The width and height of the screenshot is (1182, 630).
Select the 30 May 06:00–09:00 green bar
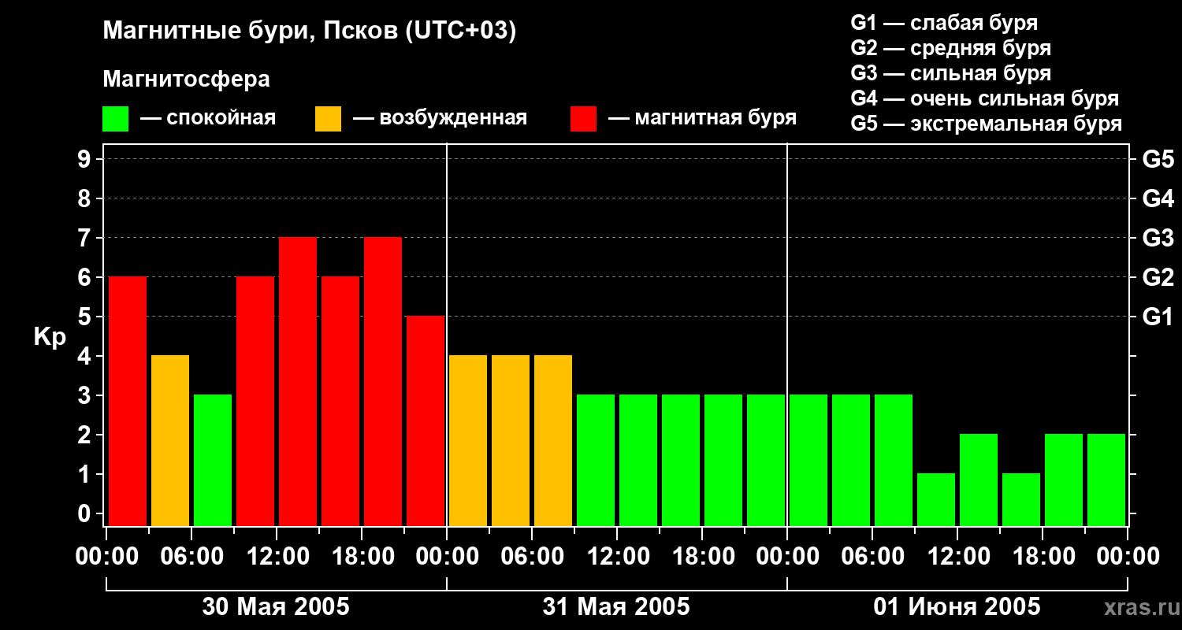(213, 460)
